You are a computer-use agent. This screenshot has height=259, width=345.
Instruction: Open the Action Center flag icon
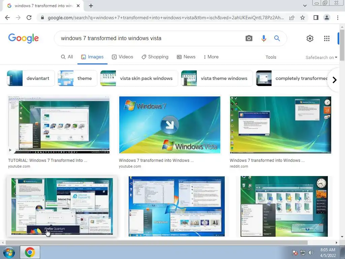point(294,253)
